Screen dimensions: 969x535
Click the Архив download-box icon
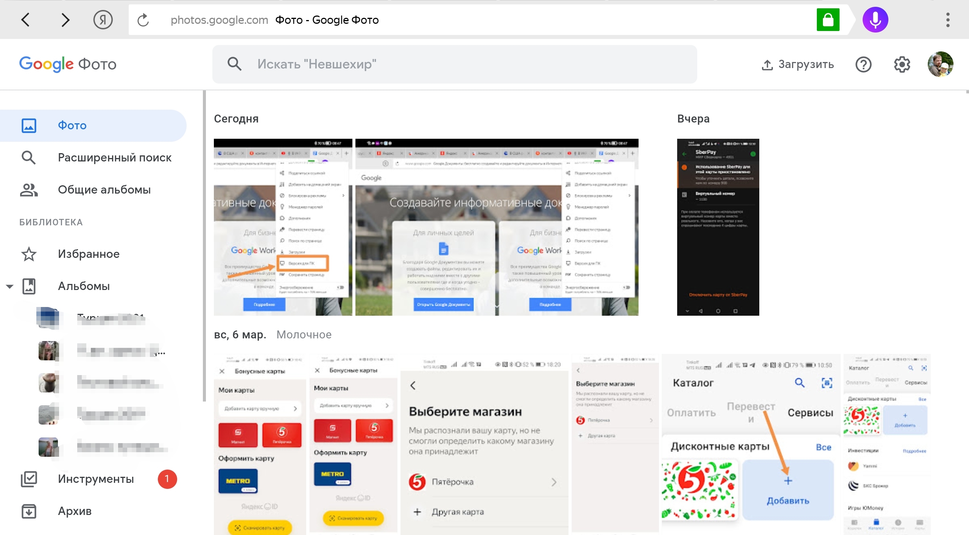(29, 511)
